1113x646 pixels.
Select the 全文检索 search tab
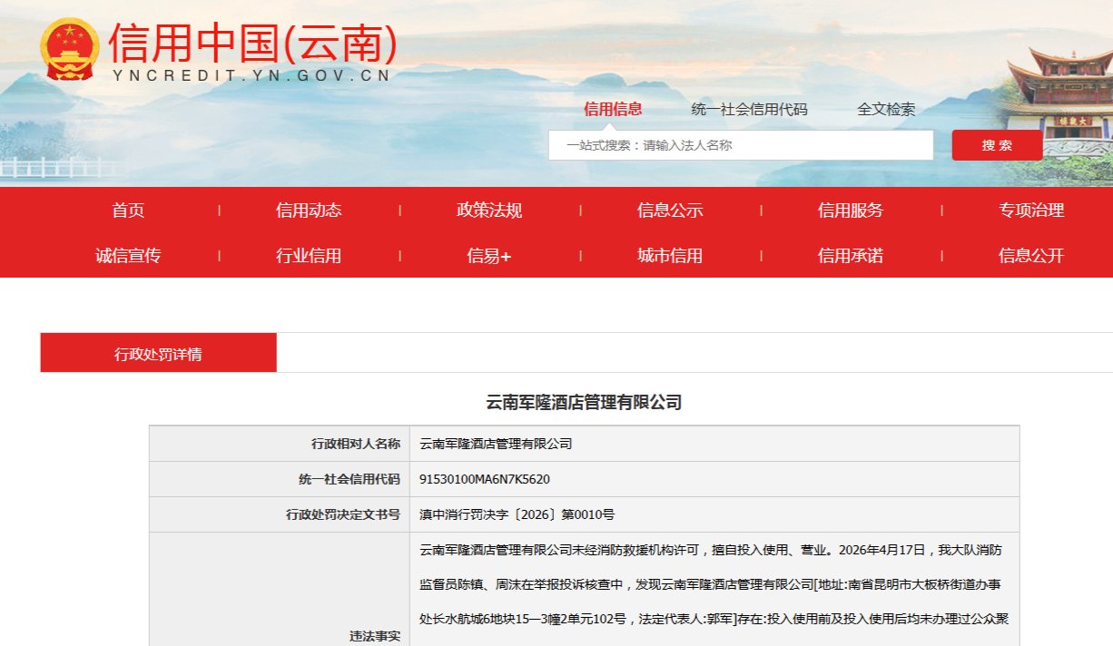(886, 109)
